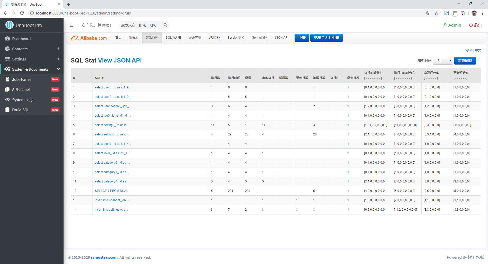Open Jobs Panel in sidebar
Viewport: 488px width, 264px height.
pos(21,79)
